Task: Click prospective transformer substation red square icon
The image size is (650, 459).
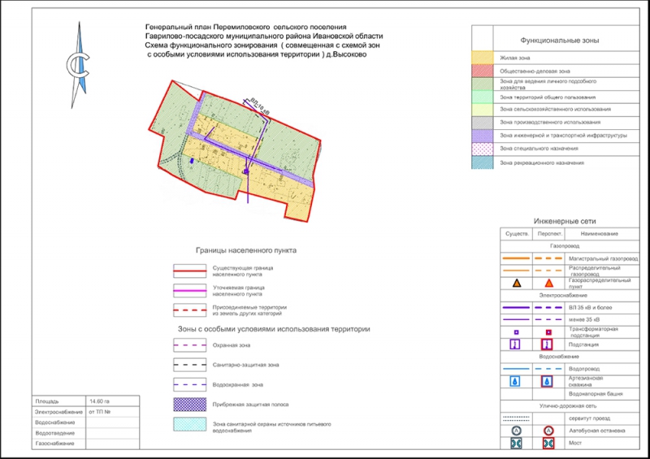Action: click(x=548, y=332)
